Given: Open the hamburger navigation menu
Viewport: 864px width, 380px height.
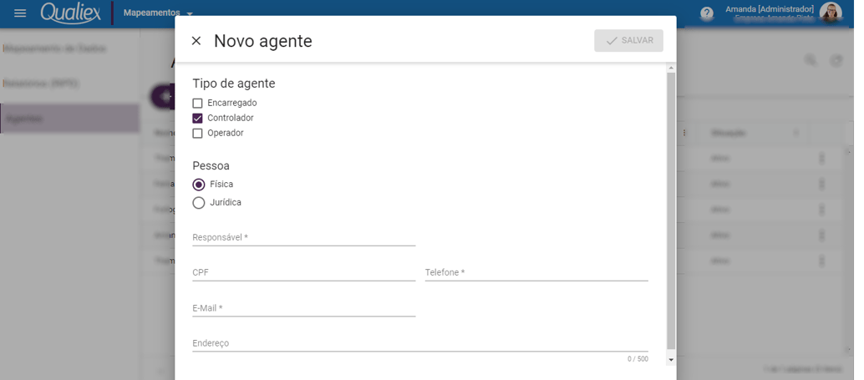Looking at the screenshot, I should tap(20, 13).
